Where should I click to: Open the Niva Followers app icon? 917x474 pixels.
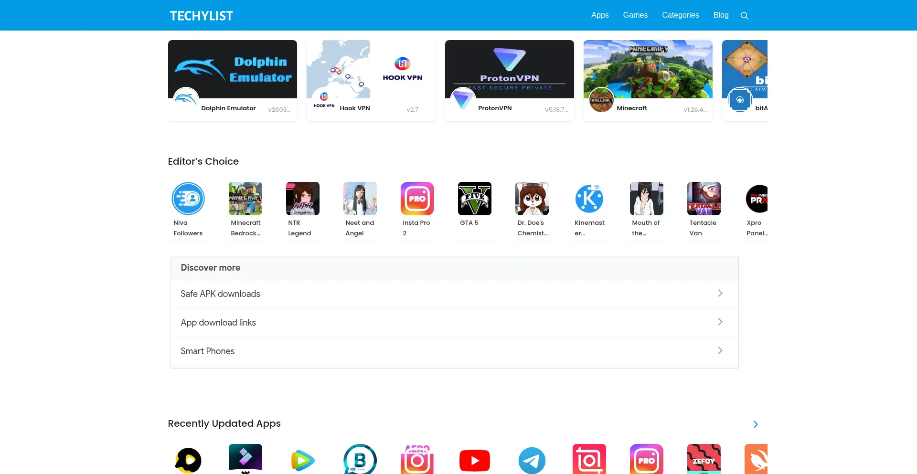coord(188,199)
